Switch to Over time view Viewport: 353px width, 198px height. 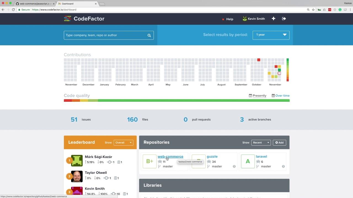(x=280, y=96)
